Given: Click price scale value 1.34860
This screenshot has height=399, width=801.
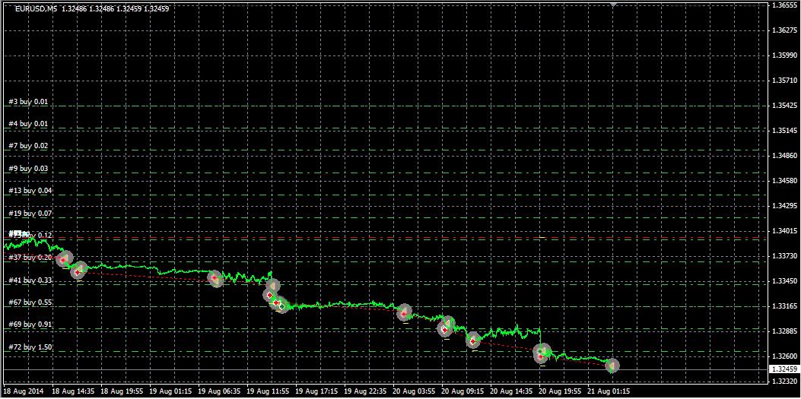Looking at the screenshot, I should coord(785,156).
